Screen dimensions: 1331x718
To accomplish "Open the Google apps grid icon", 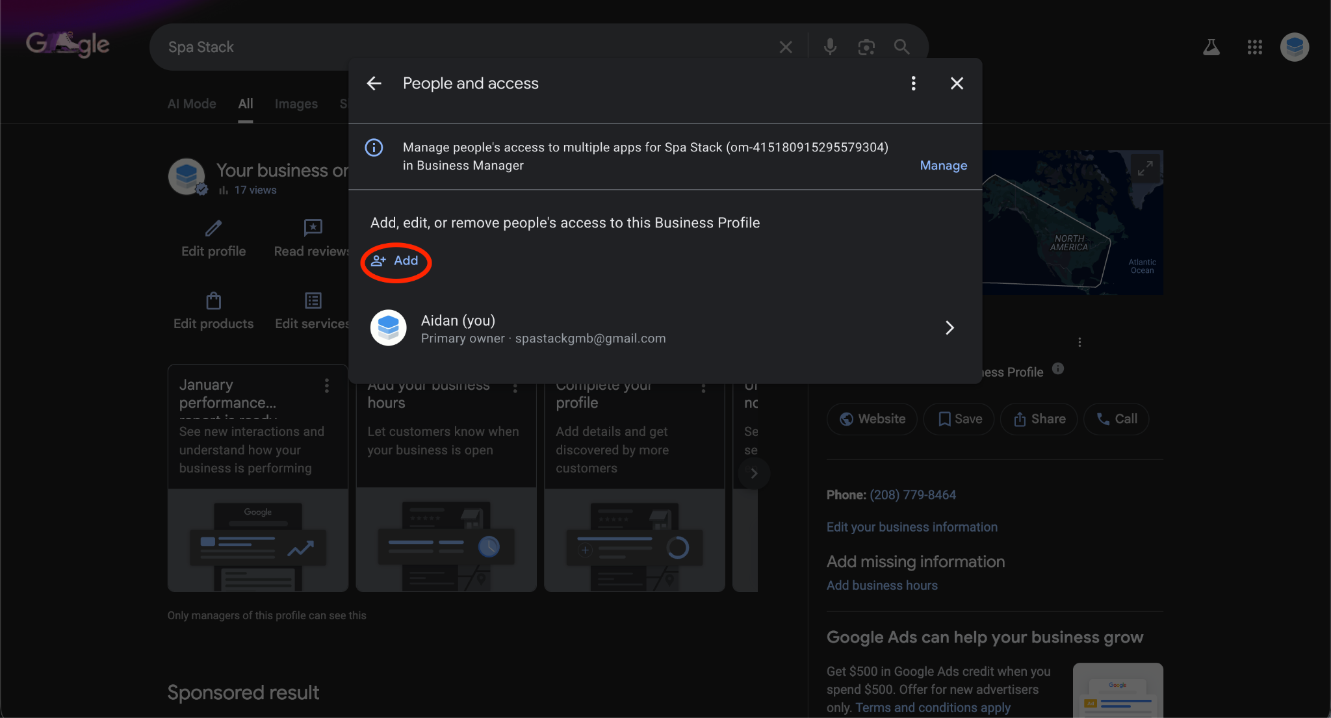I will (x=1254, y=46).
